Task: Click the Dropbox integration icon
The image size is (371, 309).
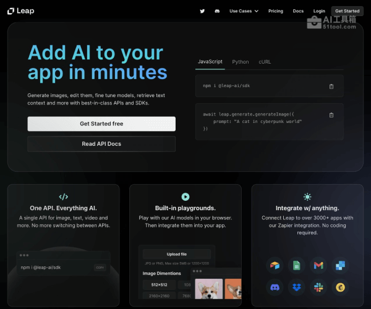Action: pyautogui.click(x=296, y=287)
